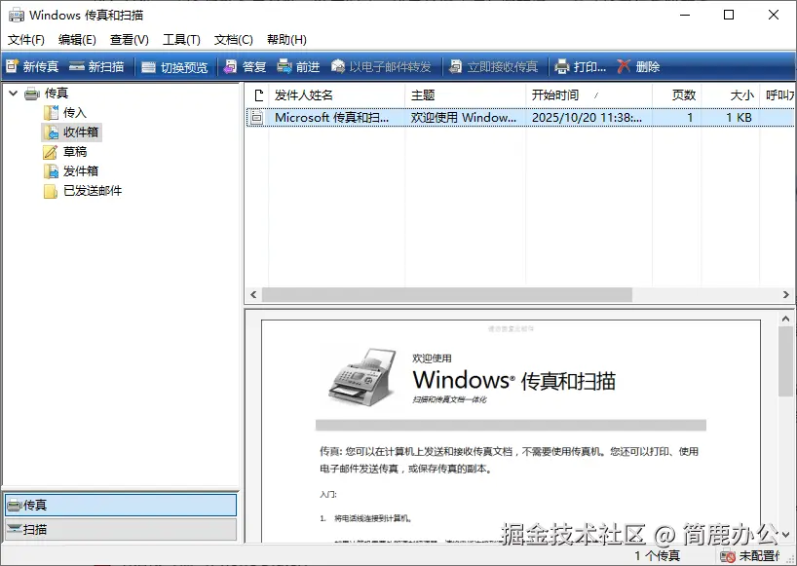
Task: Click the Print (打印...) toolbar icon
Action: (x=561, y=66)
